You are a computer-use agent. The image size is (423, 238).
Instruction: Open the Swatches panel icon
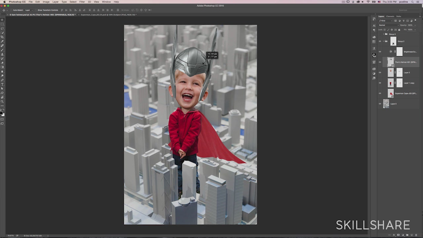click(374, 42)
